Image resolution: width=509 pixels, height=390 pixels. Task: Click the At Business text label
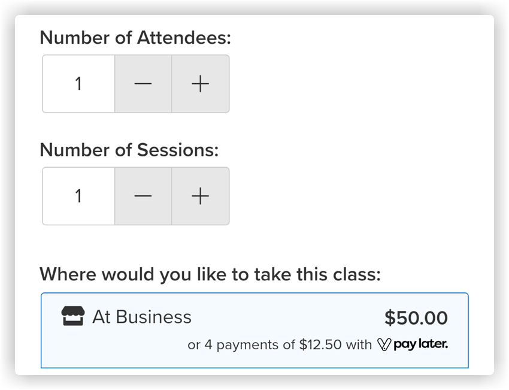(142, 316)
